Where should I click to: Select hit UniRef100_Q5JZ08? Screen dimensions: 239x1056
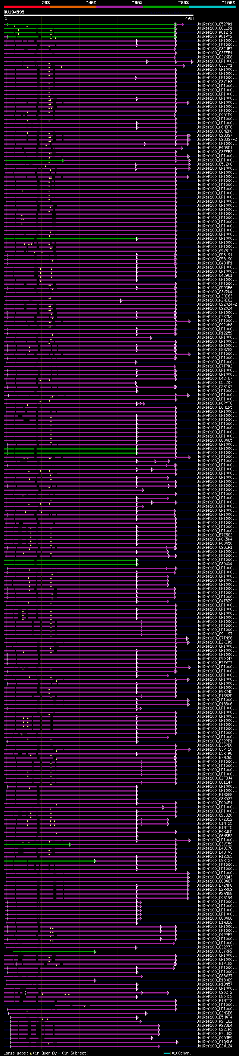214,164
